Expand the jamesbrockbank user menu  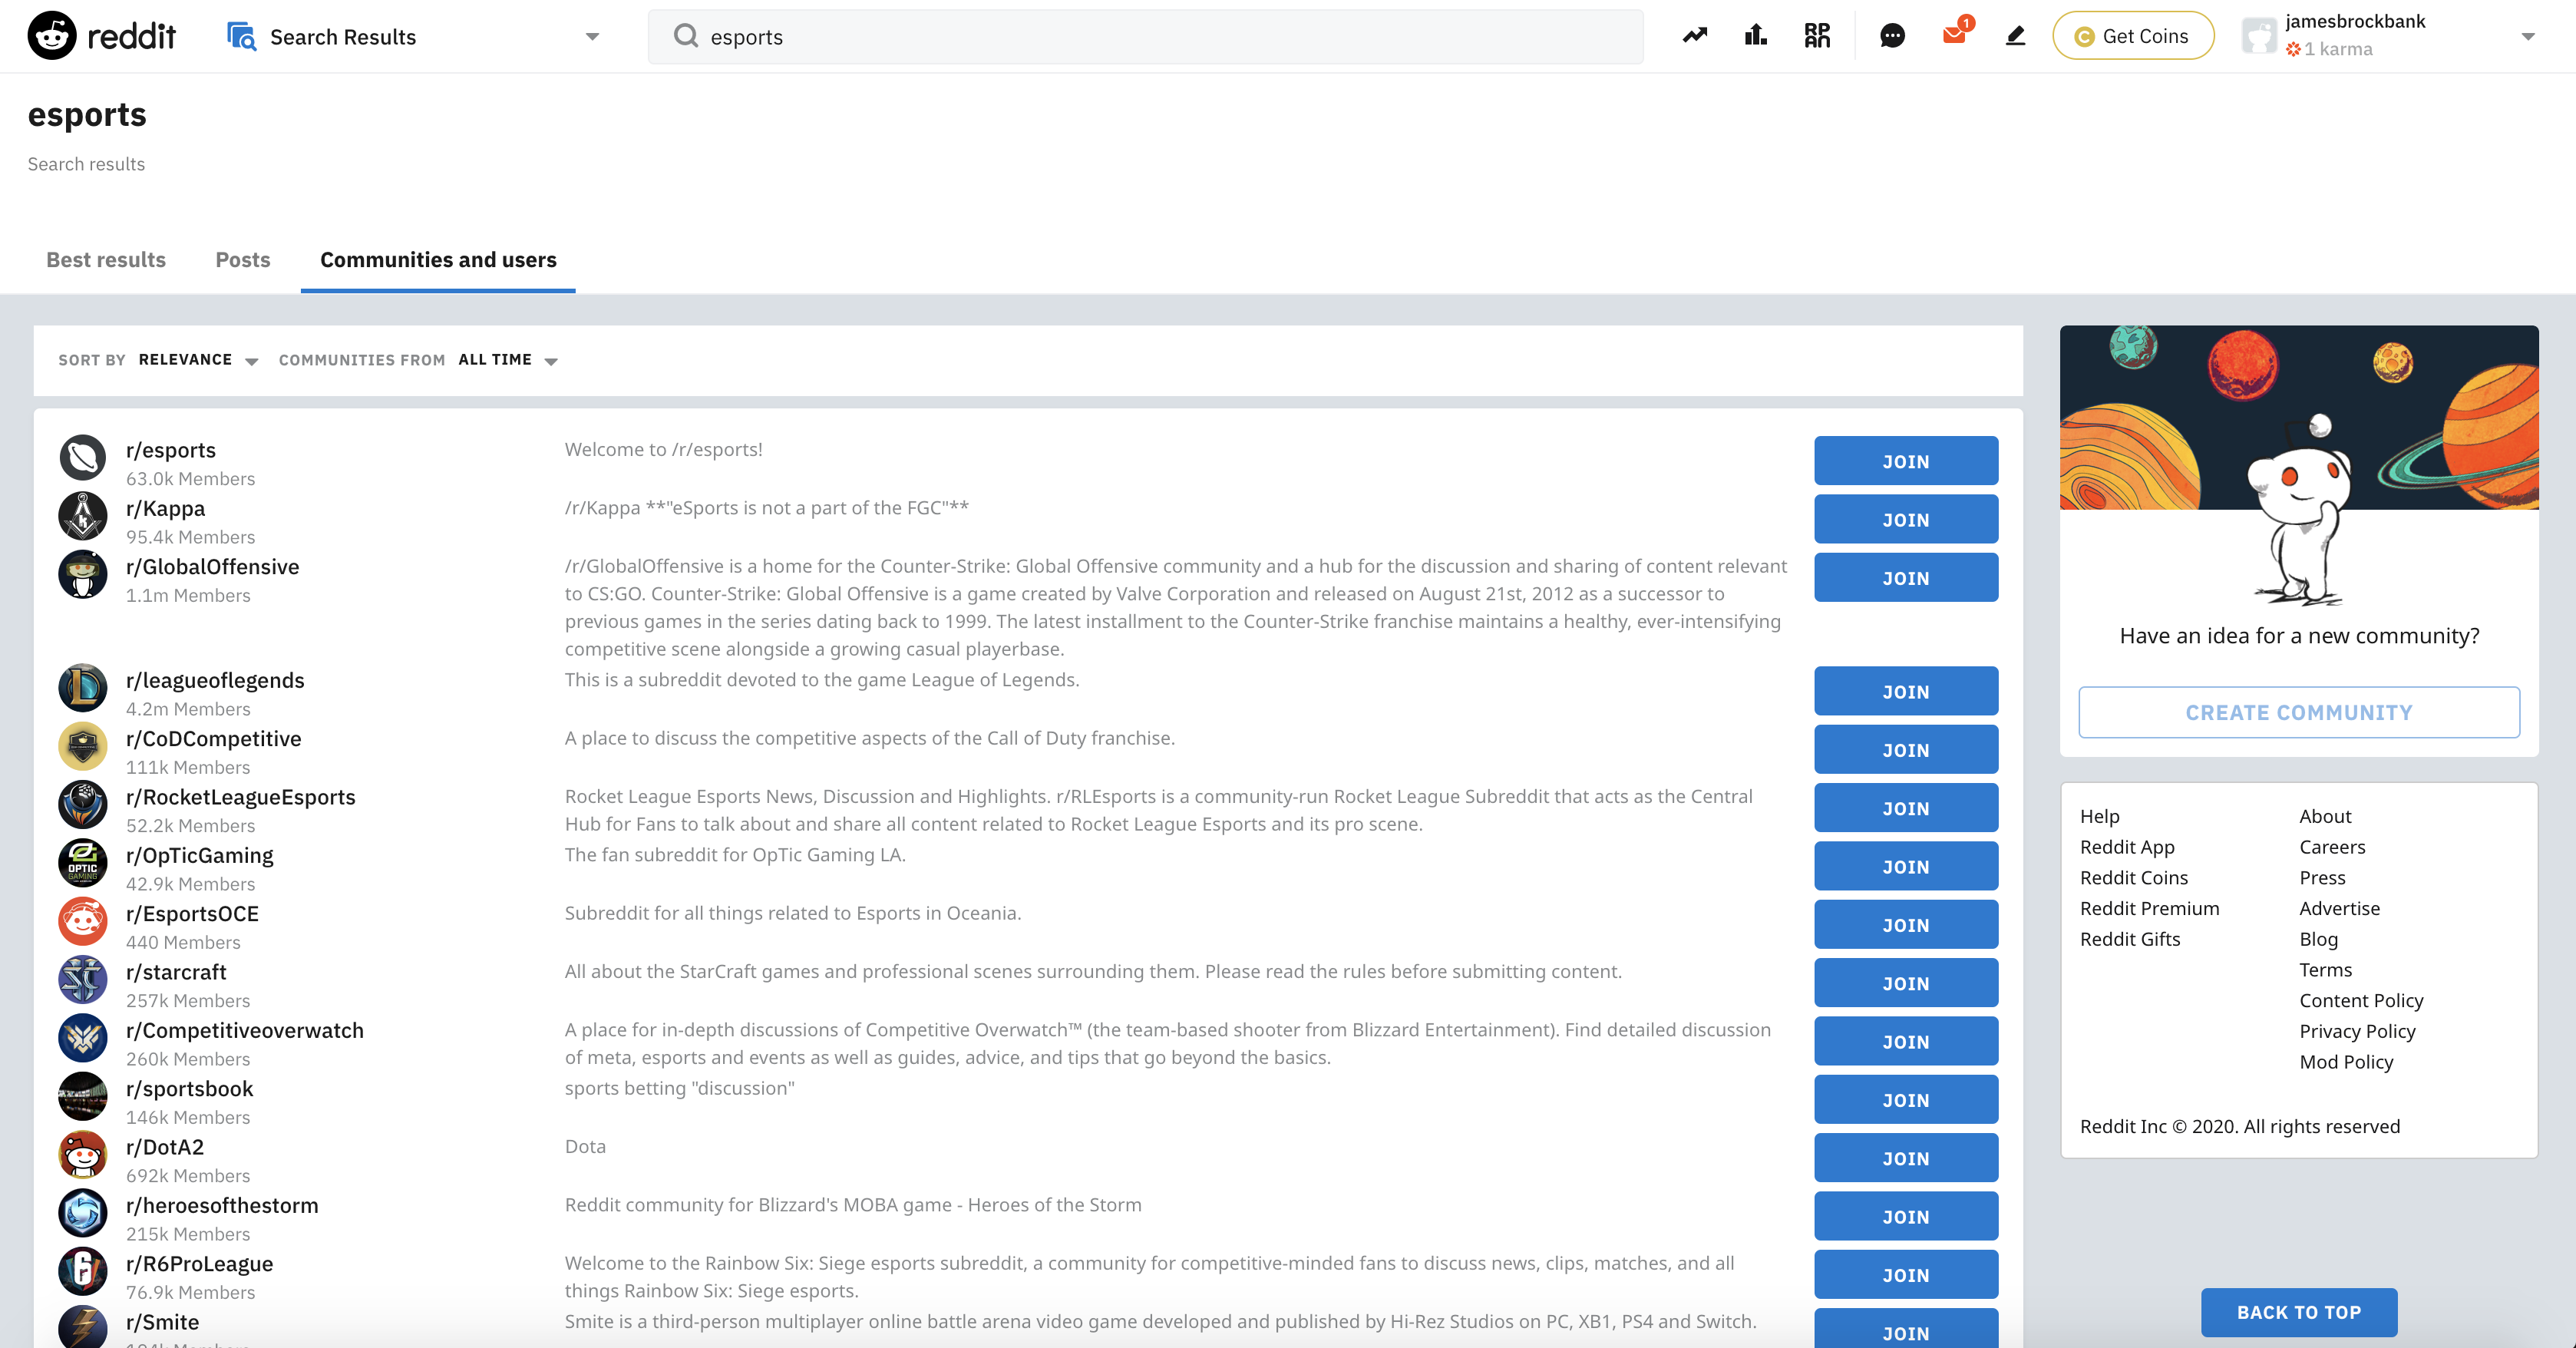point(2527,37)
